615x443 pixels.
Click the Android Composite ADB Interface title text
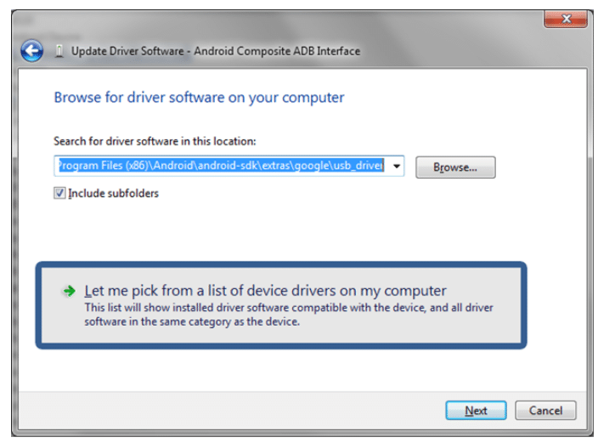(x=277, y=51)
